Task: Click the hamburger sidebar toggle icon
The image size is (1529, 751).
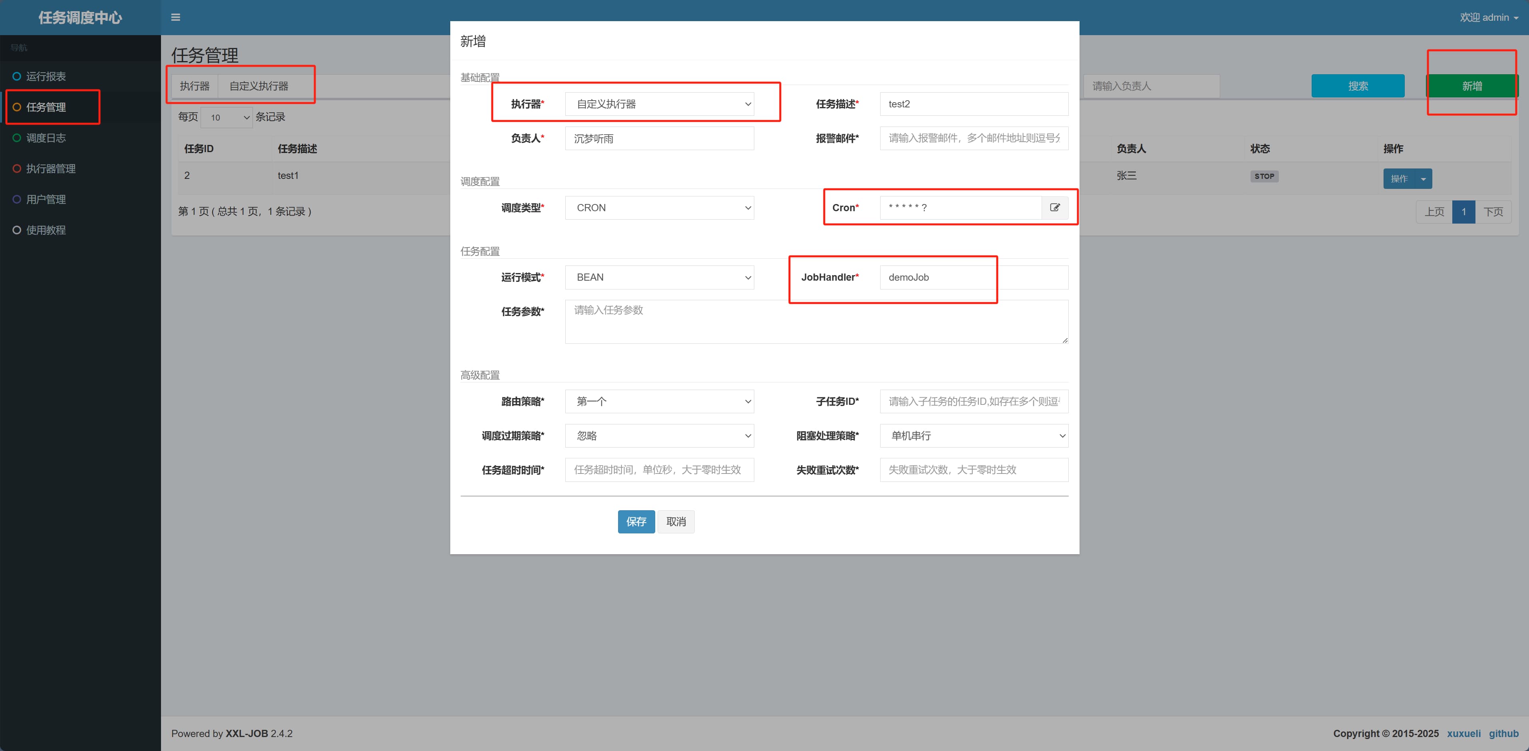Action: tap(175, 17)
